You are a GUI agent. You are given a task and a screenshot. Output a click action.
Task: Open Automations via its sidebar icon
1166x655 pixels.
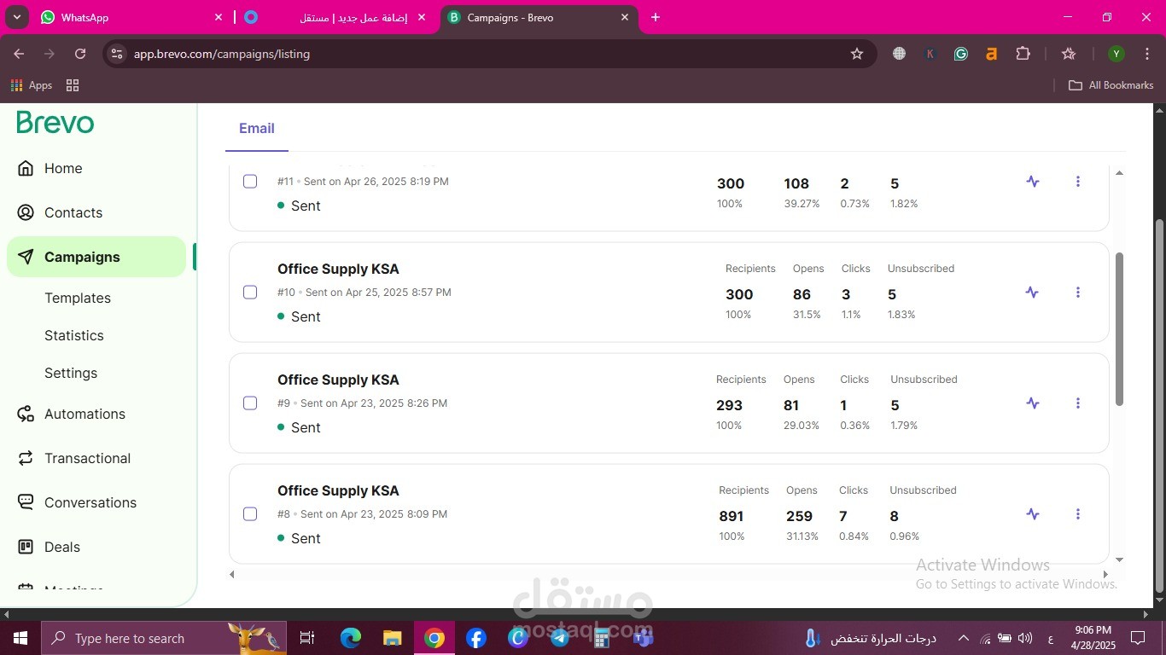[26, 414]
